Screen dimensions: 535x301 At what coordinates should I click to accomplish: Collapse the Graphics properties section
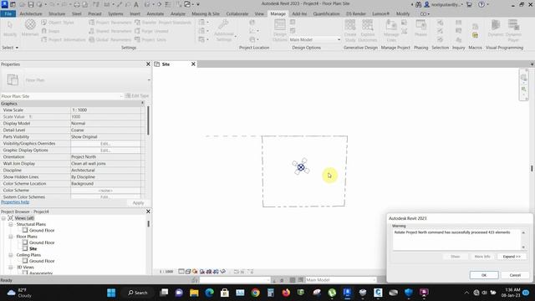(x=143, y=103)
